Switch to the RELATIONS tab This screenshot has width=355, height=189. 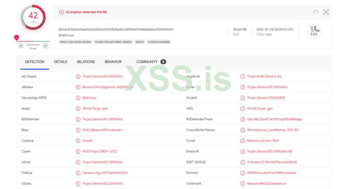pos(86,62)
